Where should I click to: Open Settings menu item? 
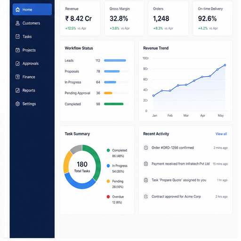coord(32,104)
